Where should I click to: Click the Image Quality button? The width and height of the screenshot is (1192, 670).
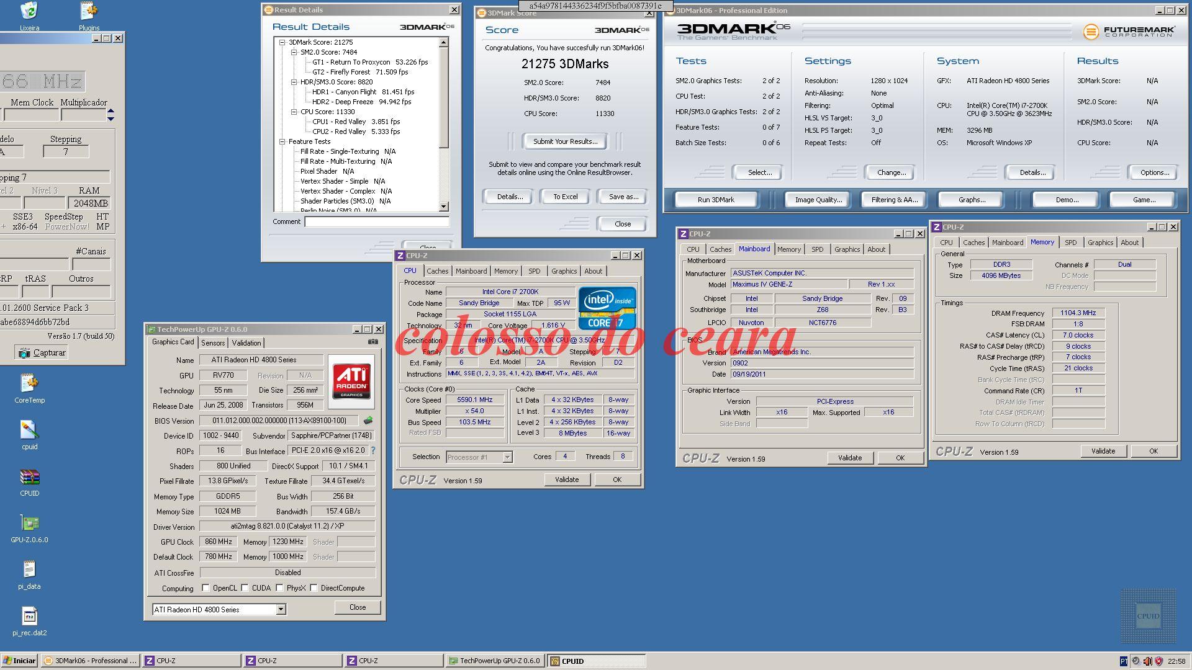(818, 200)
